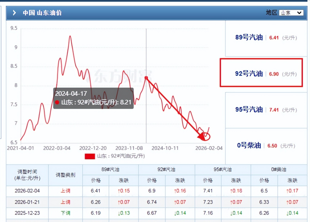The height and width of the screenshot is (222, 310).
Task: Click 上调 in the 2026-02-04 row
Action: point(66,191)
